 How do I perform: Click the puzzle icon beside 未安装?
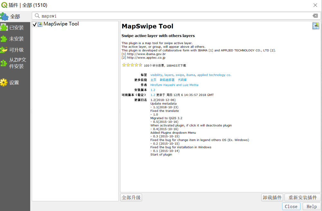point(4,39)
